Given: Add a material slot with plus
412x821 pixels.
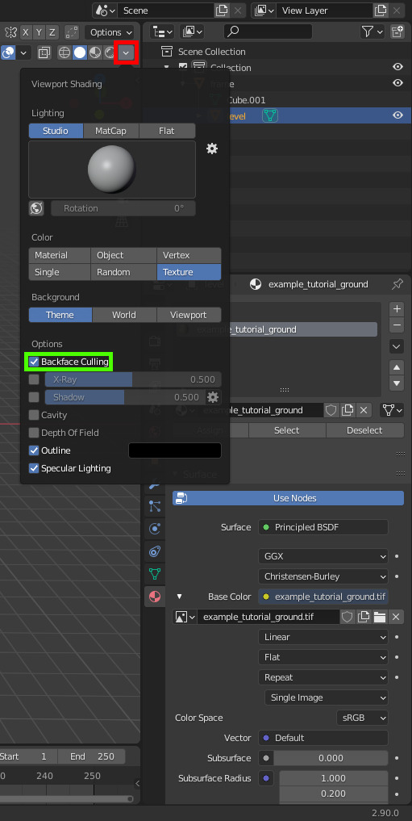Looking at the screenshot, I should (x=397, y=309).
